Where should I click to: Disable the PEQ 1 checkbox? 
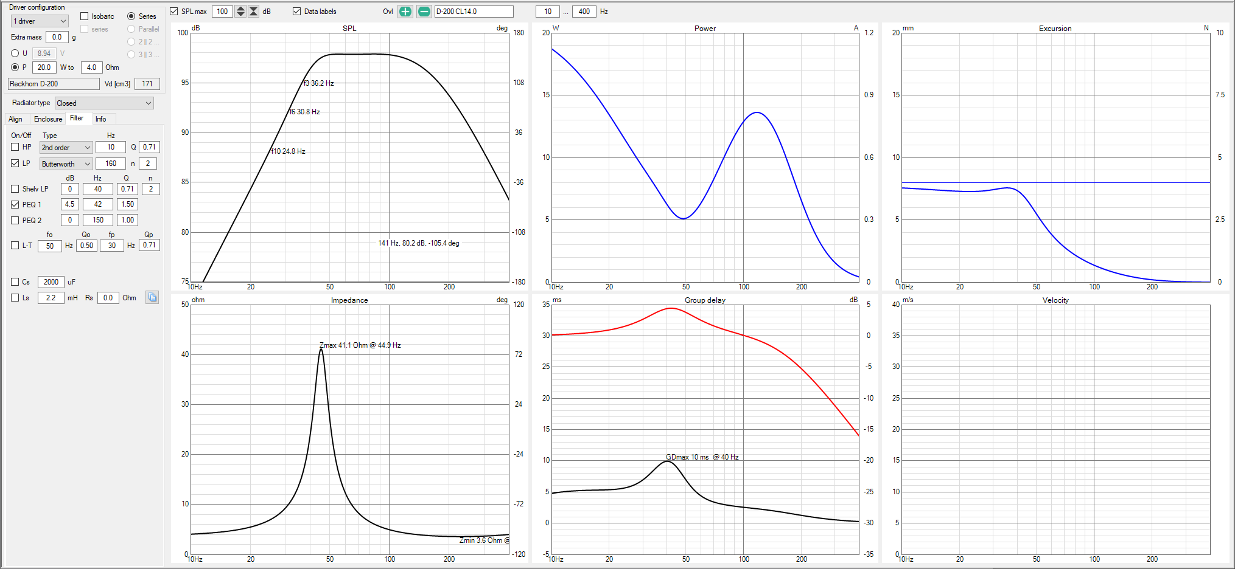pos(15,205)
